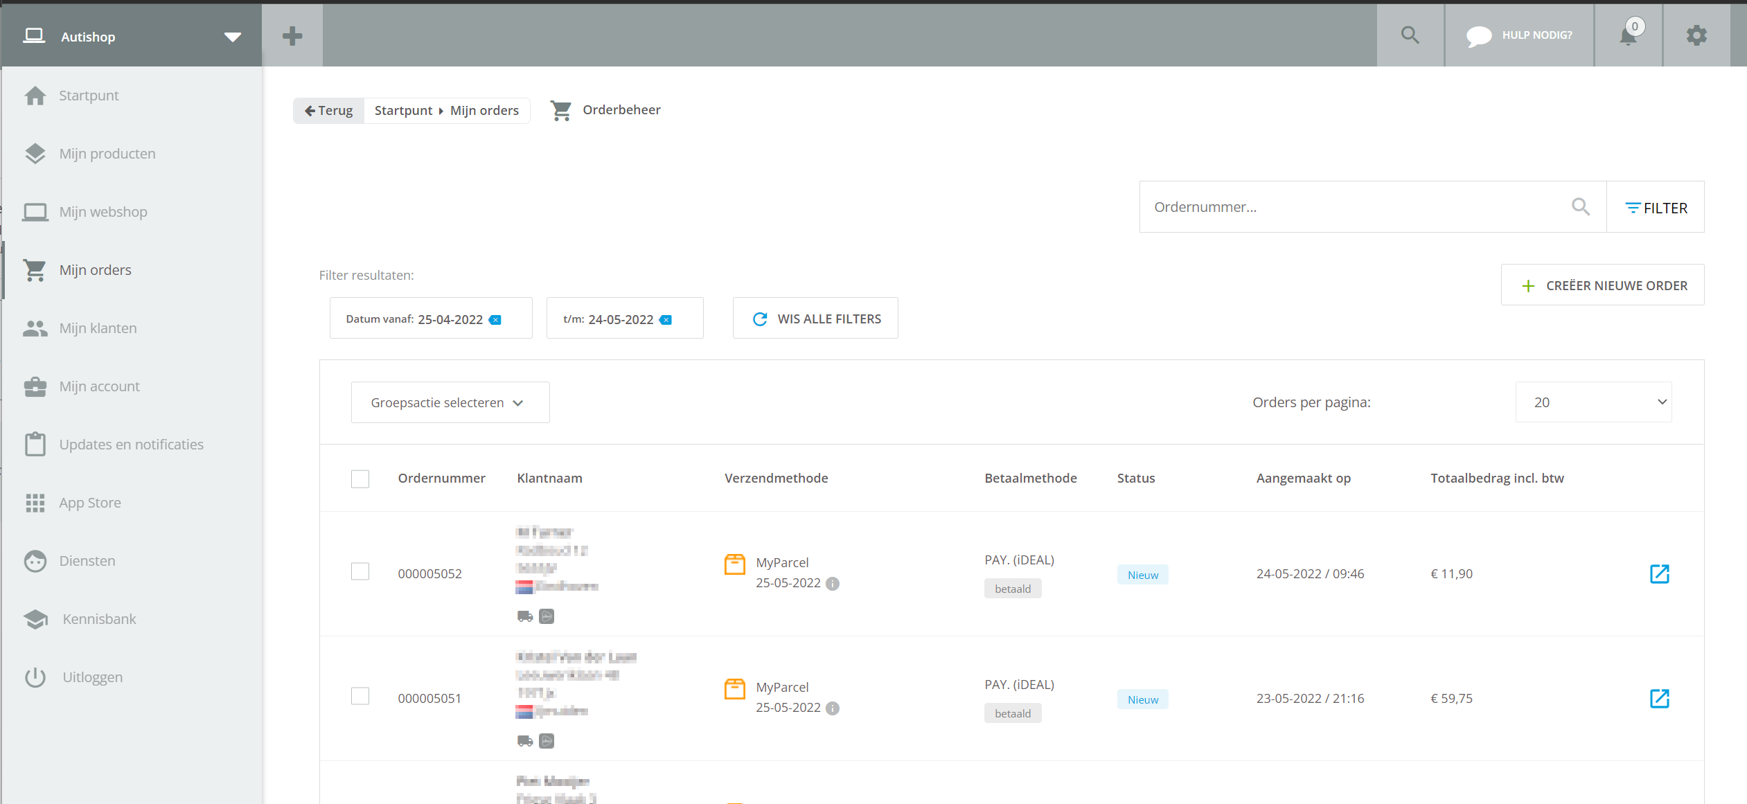Remove the 'Datum vanaf' filter tag
1747x804 pixels.
pyautogui.click(x=495, y=320)
